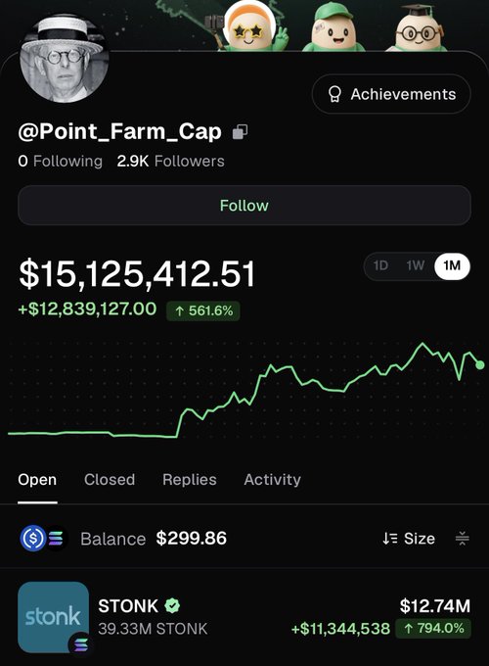
Task: Select the 1W chart timeframe
Action: coord(416,265)
